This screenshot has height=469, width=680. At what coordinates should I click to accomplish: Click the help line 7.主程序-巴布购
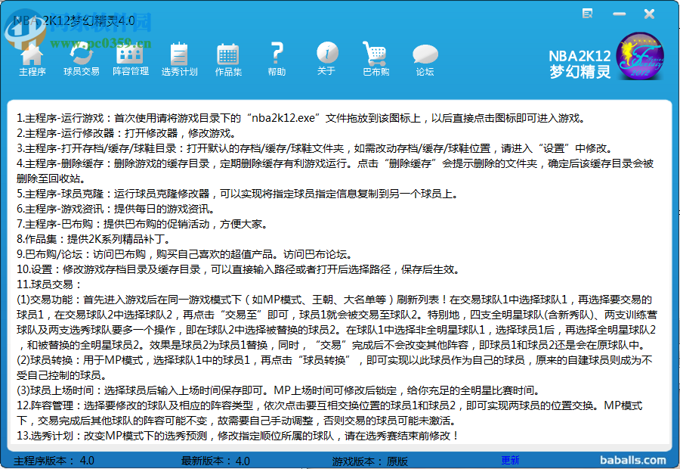pyautogui.click(x=142, y=224)
